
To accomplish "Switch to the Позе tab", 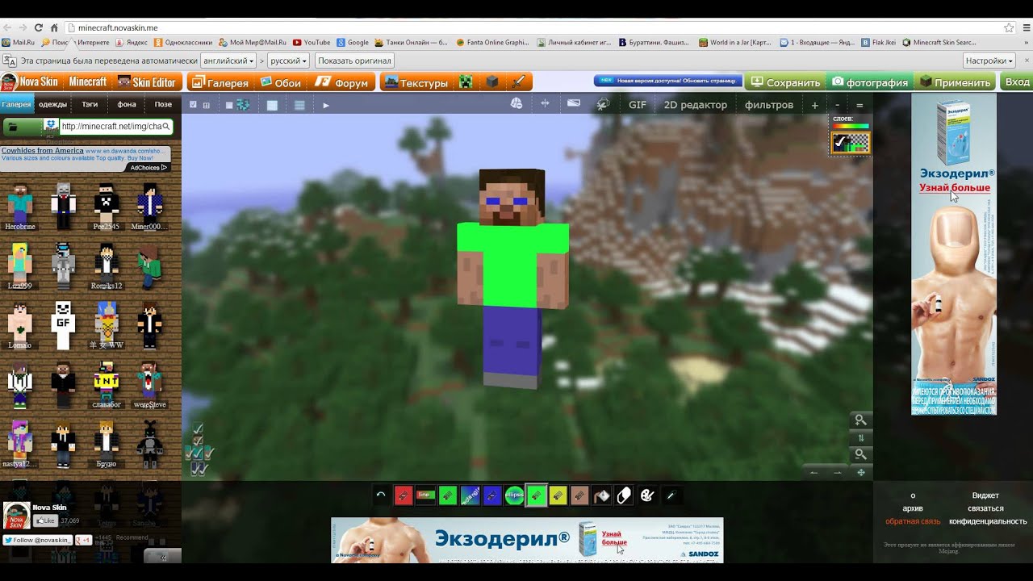I will point(163,104).
